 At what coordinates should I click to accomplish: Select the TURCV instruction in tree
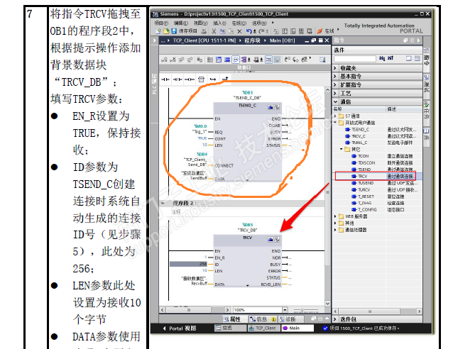pos(364,189)
